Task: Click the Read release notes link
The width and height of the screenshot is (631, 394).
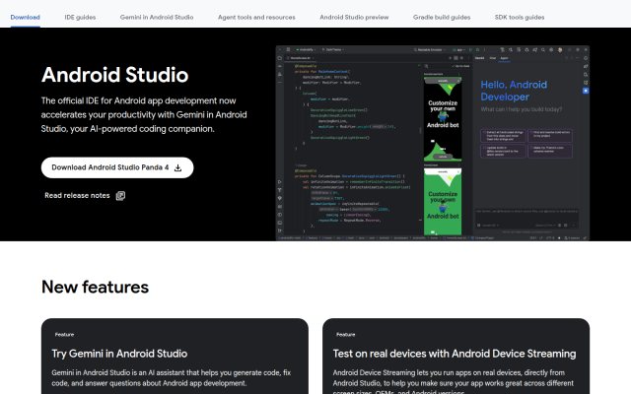Action: pyautogui.click(x=77, y=195)
